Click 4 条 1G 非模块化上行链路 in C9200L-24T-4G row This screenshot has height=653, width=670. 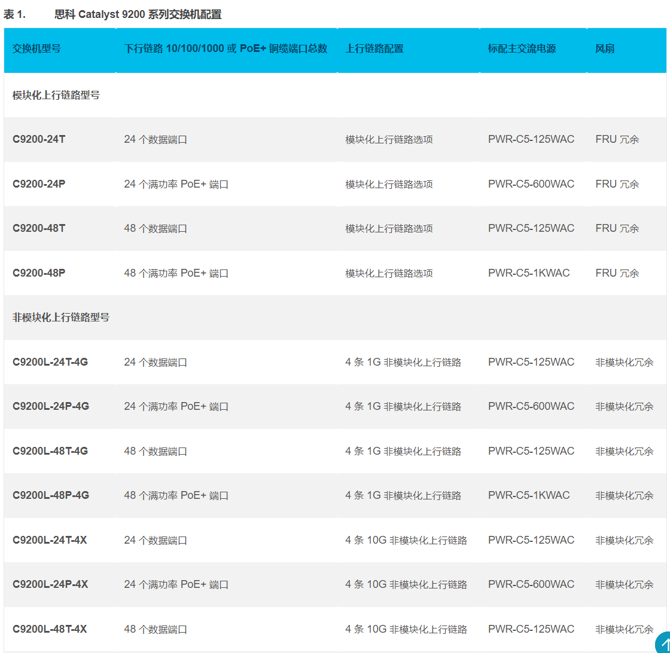point(403,362)
